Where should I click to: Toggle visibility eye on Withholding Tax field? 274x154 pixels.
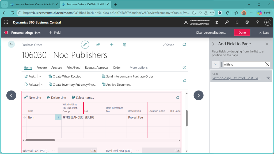click(268, 78)
